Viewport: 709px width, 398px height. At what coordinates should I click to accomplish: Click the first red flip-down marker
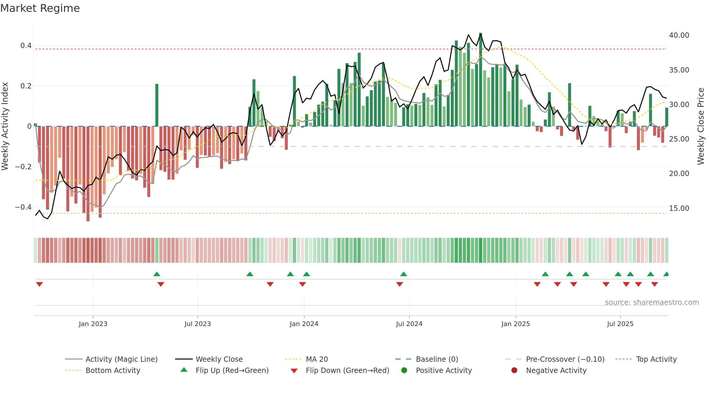coord(40,284)
